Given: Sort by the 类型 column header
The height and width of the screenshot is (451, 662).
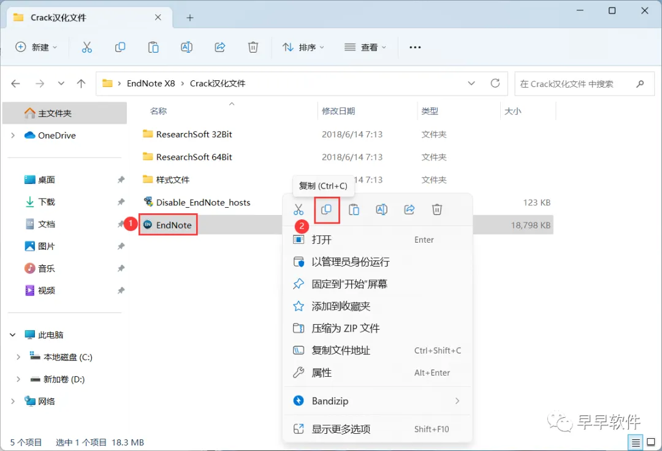Looking at the screenshot, I should [x=430, y=111].
